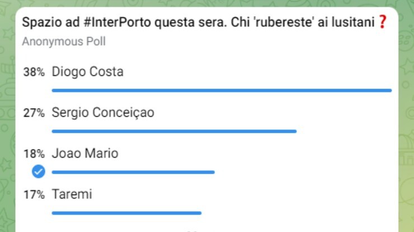Viewport: 414px width, 232px height.
Task: Open the #InterPorto hashtag link
Action: click(x=99, y=23)
